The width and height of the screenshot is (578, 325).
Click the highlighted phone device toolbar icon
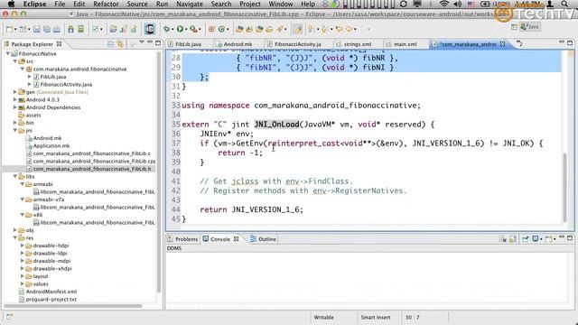coord(150,29)
